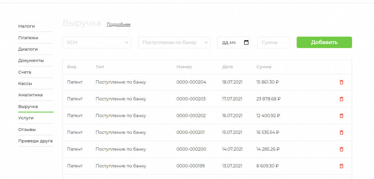
Task: Click the amount 14 285.26 ₽
Action: [x=268, y=149]
